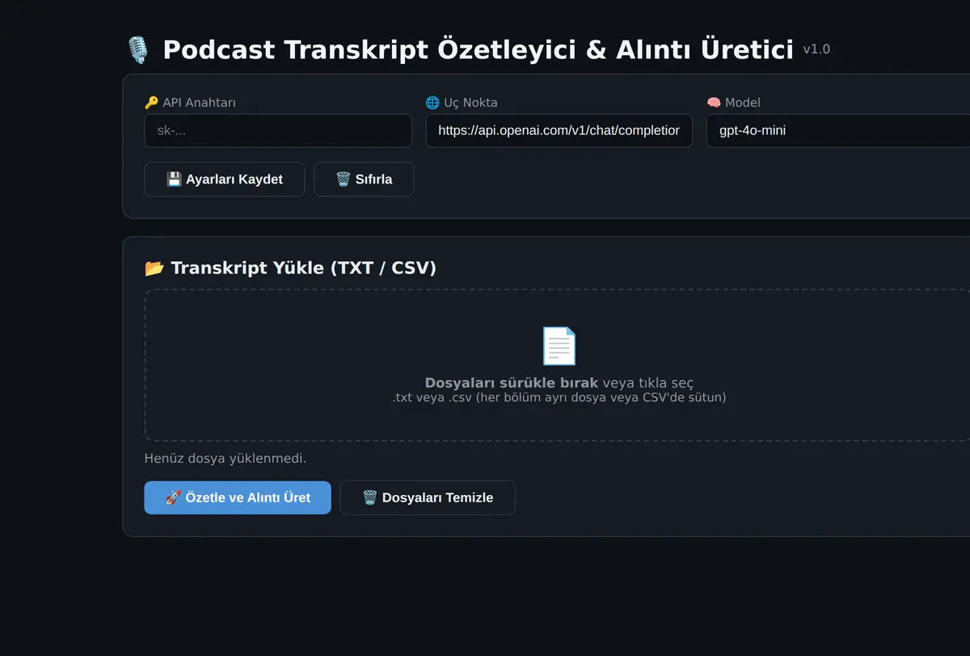Click the "Transkript Yükle (TXT / CSV)" heading

pos(303,268)
